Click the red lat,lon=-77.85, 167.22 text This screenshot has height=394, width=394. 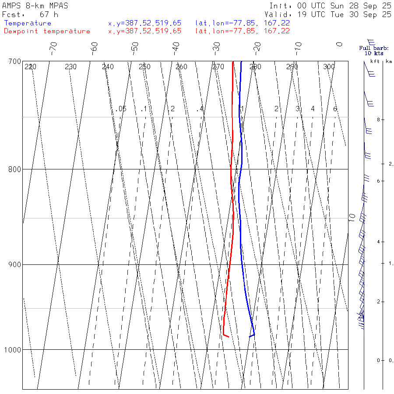click(243, 31)
